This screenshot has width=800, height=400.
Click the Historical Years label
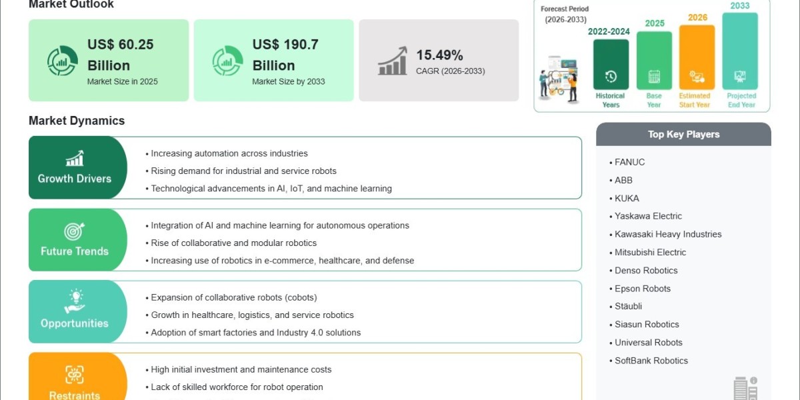click(x=611, y=100)
